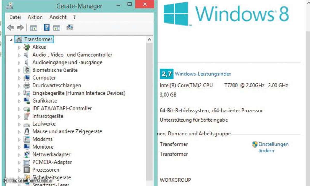Click the Biometrische Geräte fingerprint icon

[x=27, y=70]
